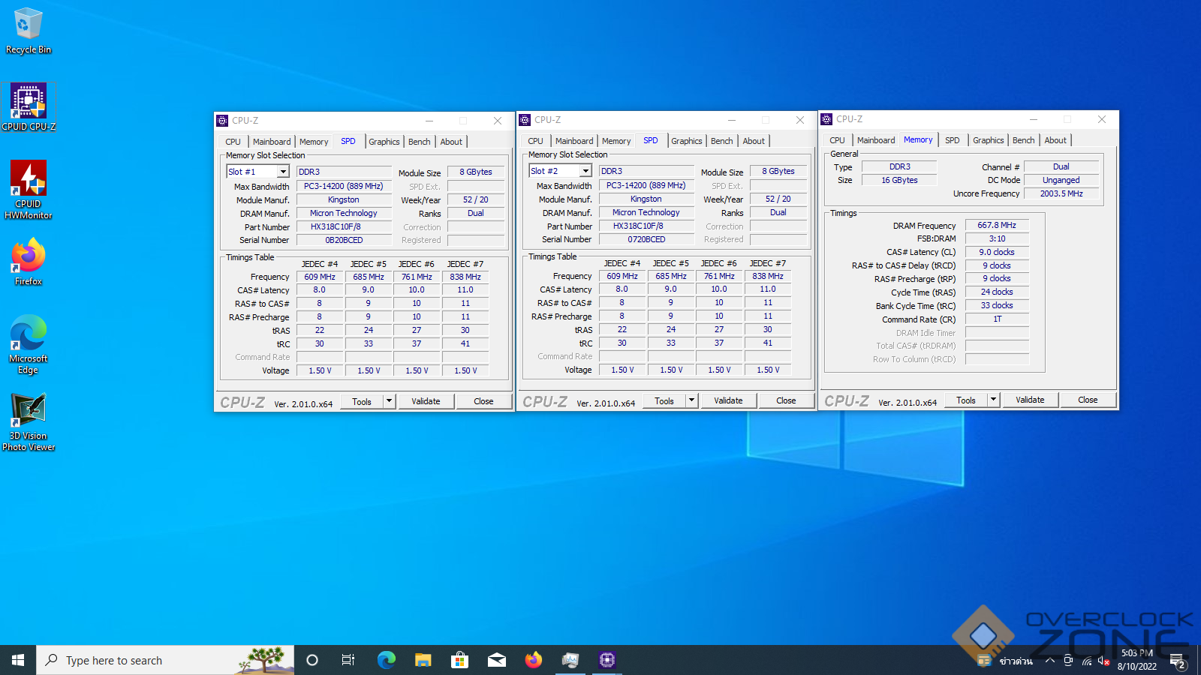
Task: Open Microsoft Store from the taskbar
Action: click(459, 660)
